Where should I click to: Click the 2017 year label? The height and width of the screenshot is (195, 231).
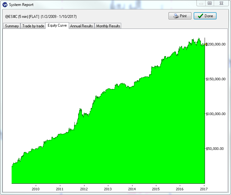pos(204,189)
